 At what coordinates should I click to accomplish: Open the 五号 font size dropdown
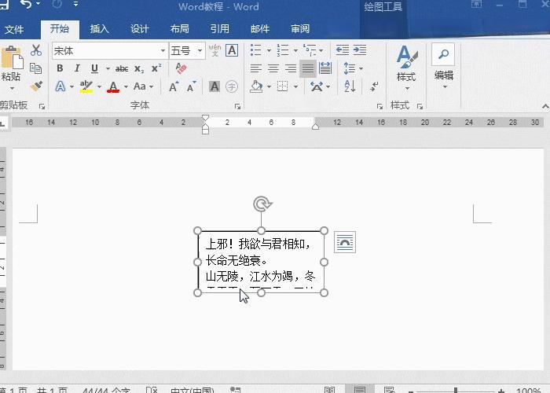coord(200,50)
